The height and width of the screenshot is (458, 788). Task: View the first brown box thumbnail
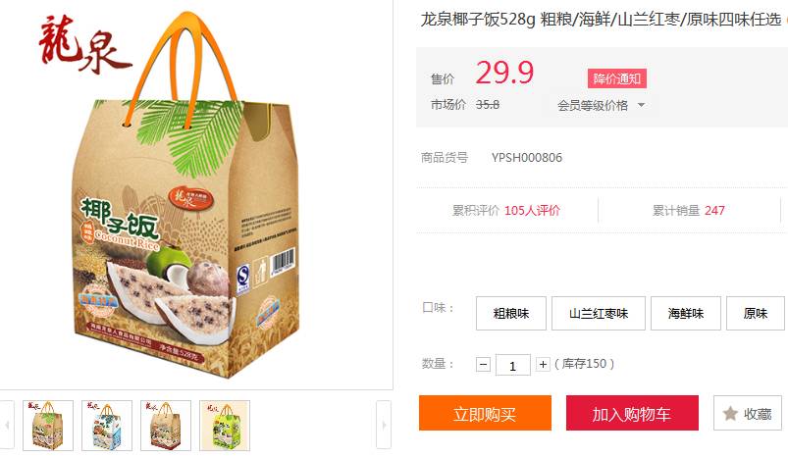pos(48,426)
